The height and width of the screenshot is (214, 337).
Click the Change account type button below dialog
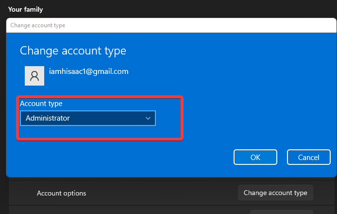(x=275, y=193)
